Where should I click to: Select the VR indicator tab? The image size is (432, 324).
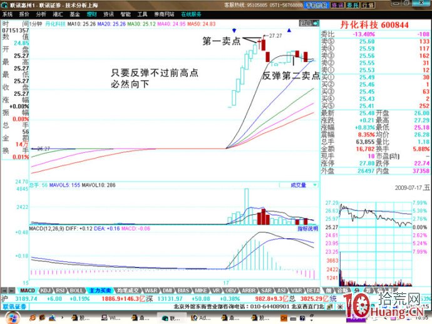(x=216, y=290)
